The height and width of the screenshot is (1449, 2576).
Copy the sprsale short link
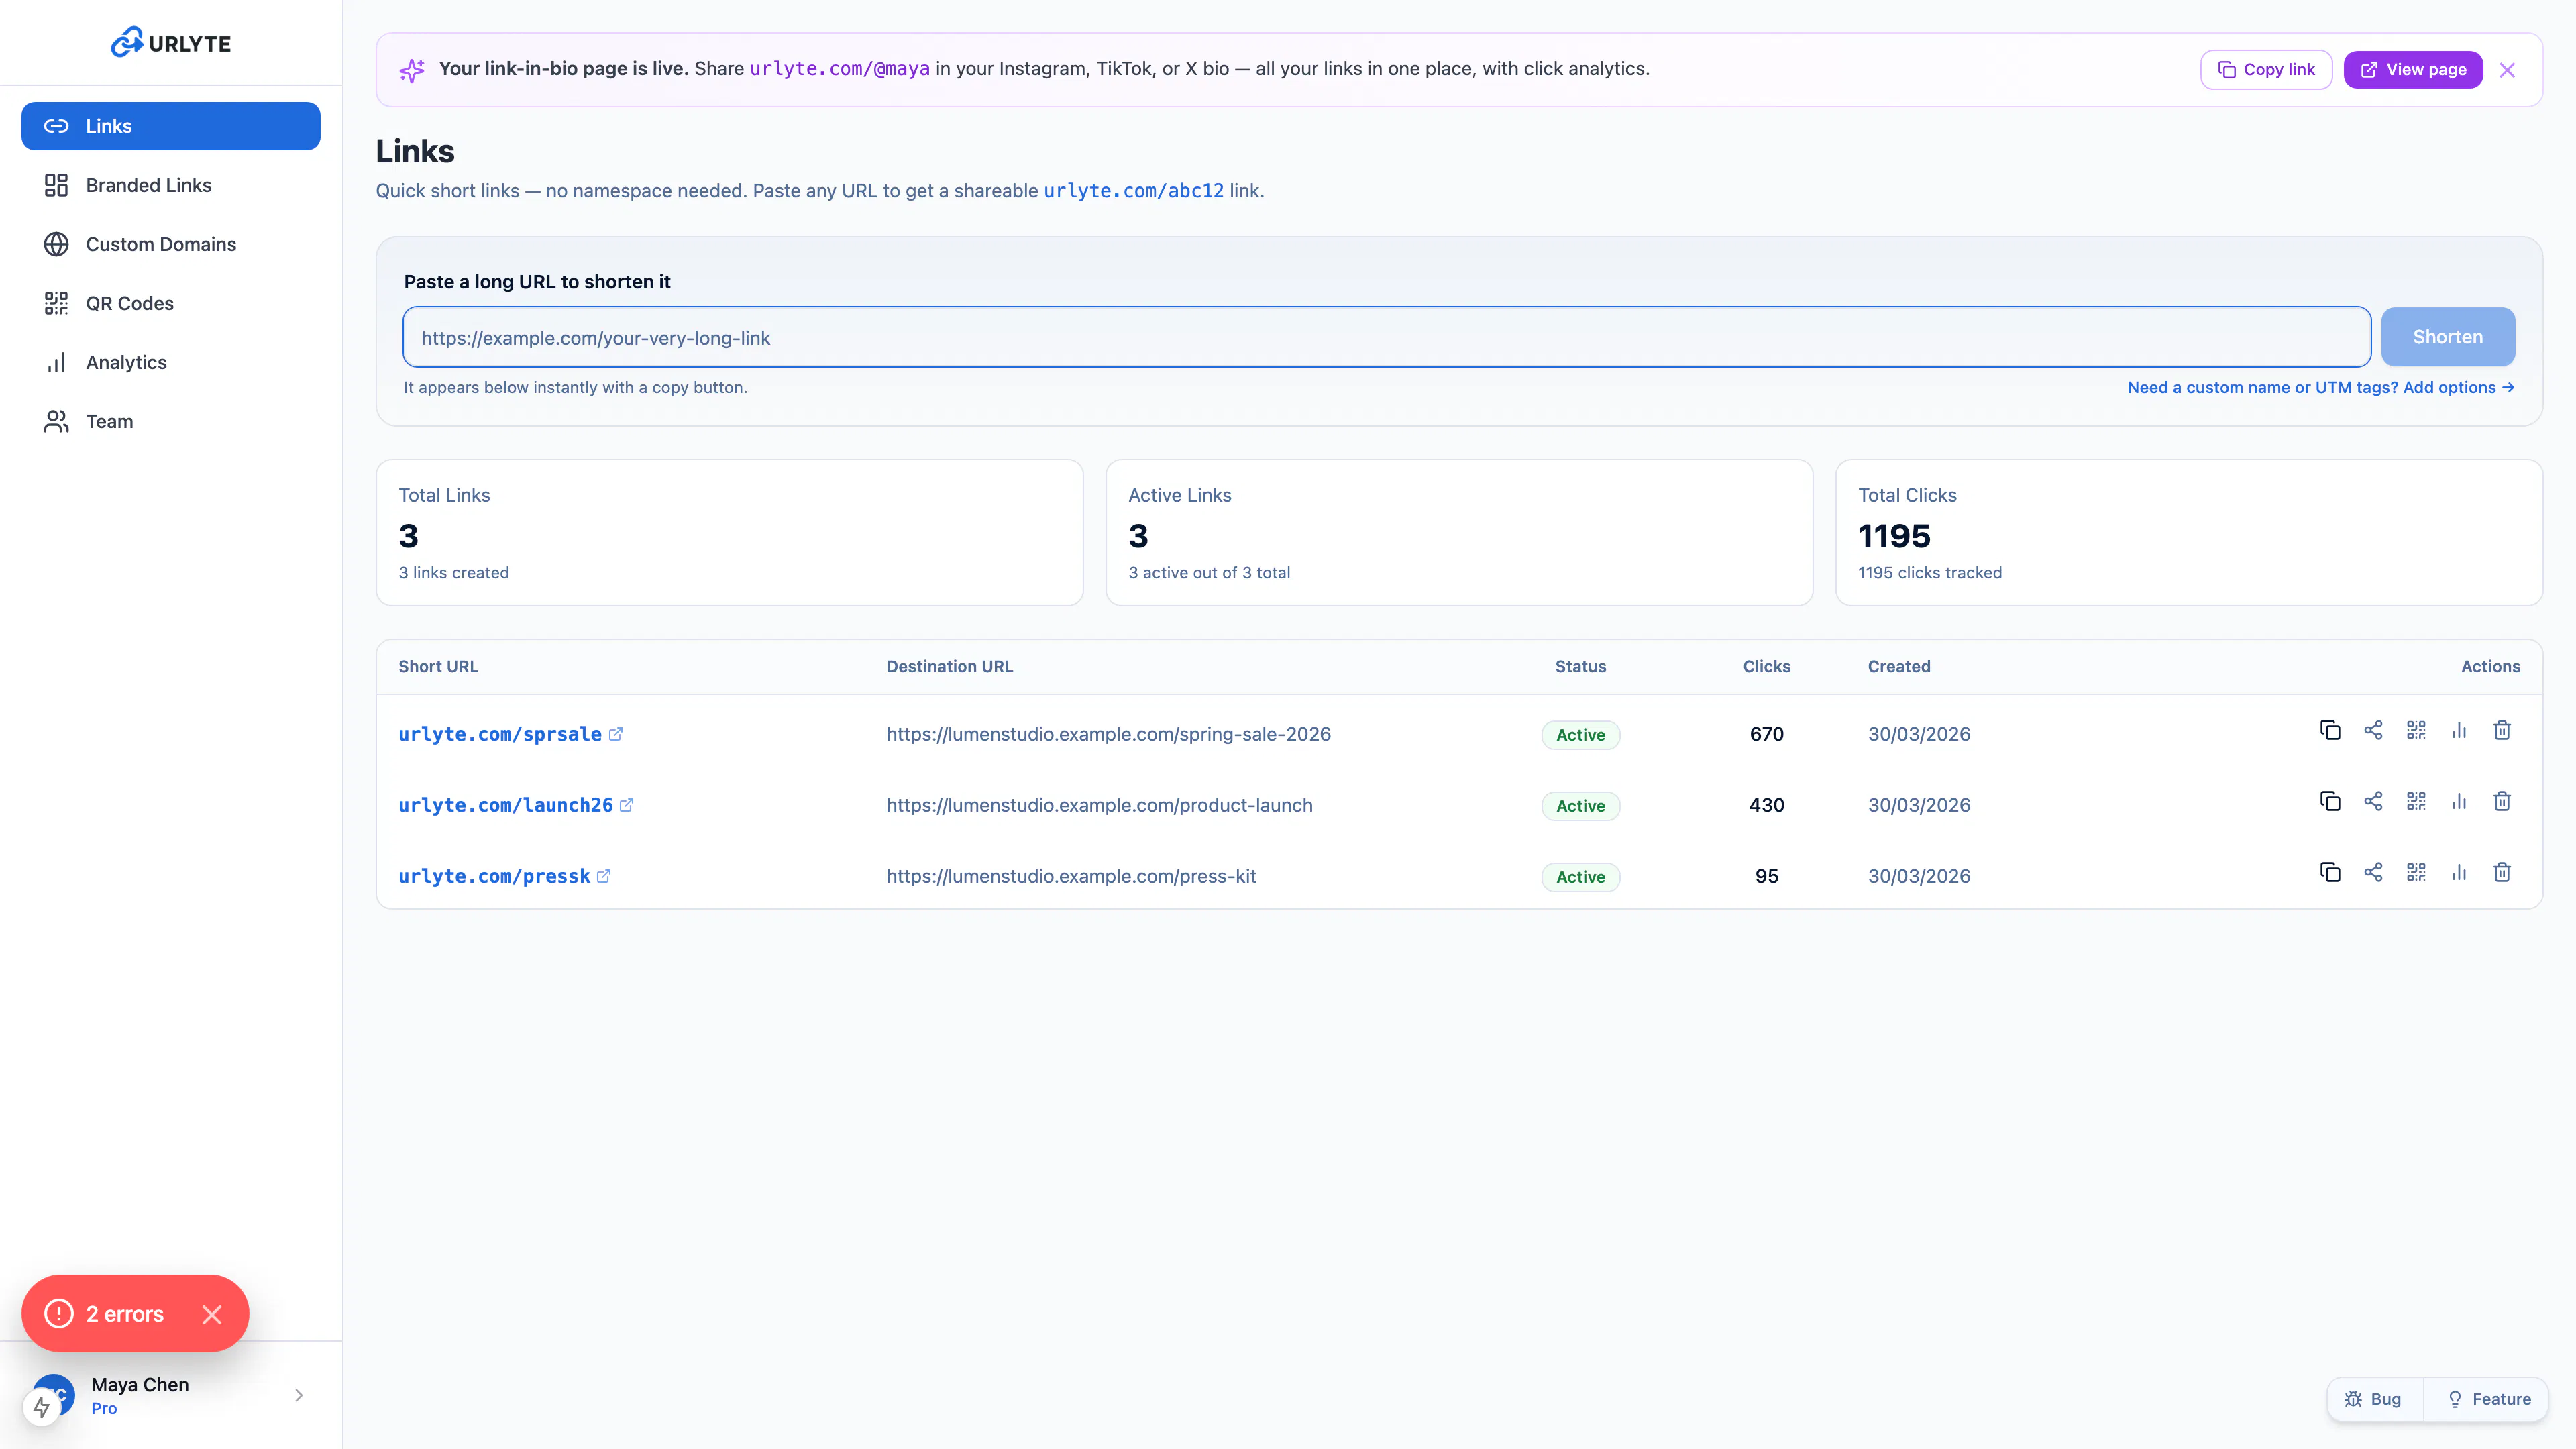(x=2330, y=731)
